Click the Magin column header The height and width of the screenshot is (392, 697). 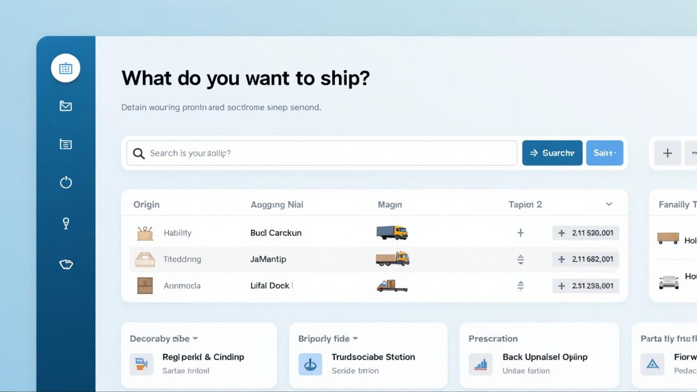390,205
